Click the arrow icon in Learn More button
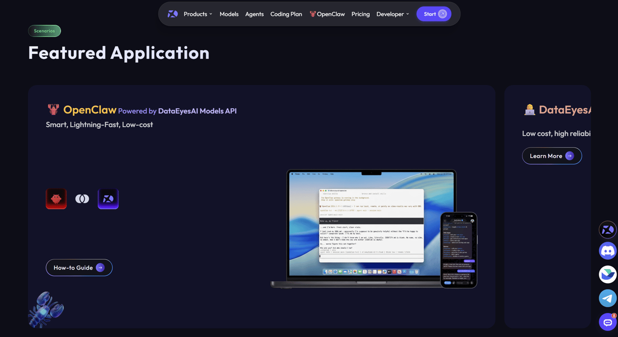Viewport: 618px width, 337px height. [x=570, y=156]
